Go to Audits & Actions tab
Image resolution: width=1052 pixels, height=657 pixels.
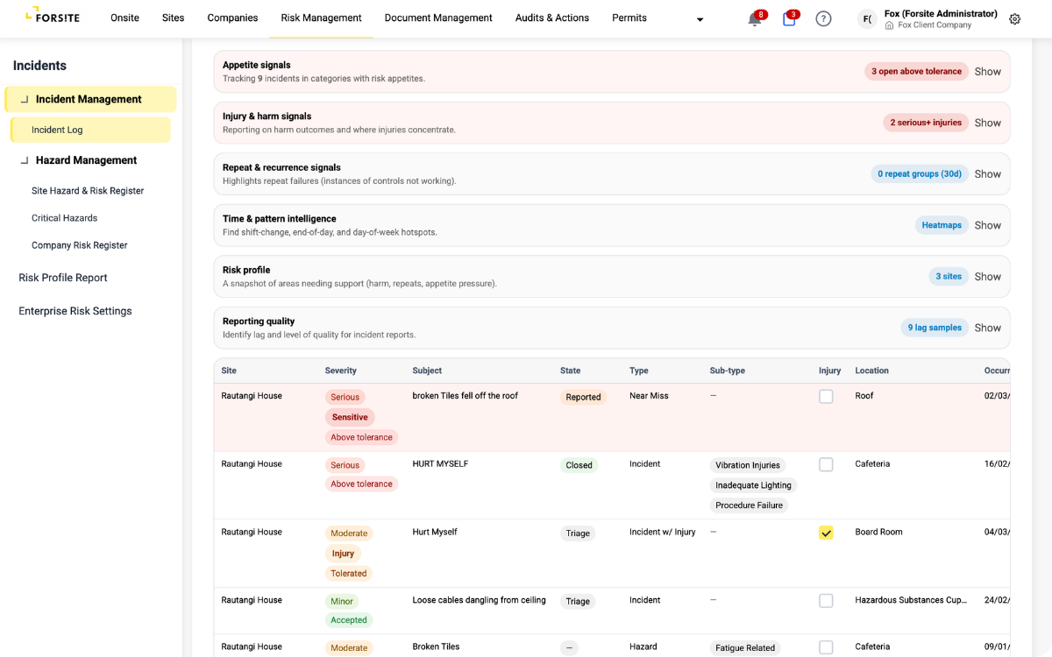click(552, 18)
